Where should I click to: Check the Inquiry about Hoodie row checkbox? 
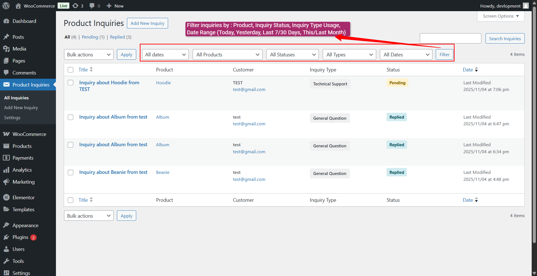coord(70,83)
